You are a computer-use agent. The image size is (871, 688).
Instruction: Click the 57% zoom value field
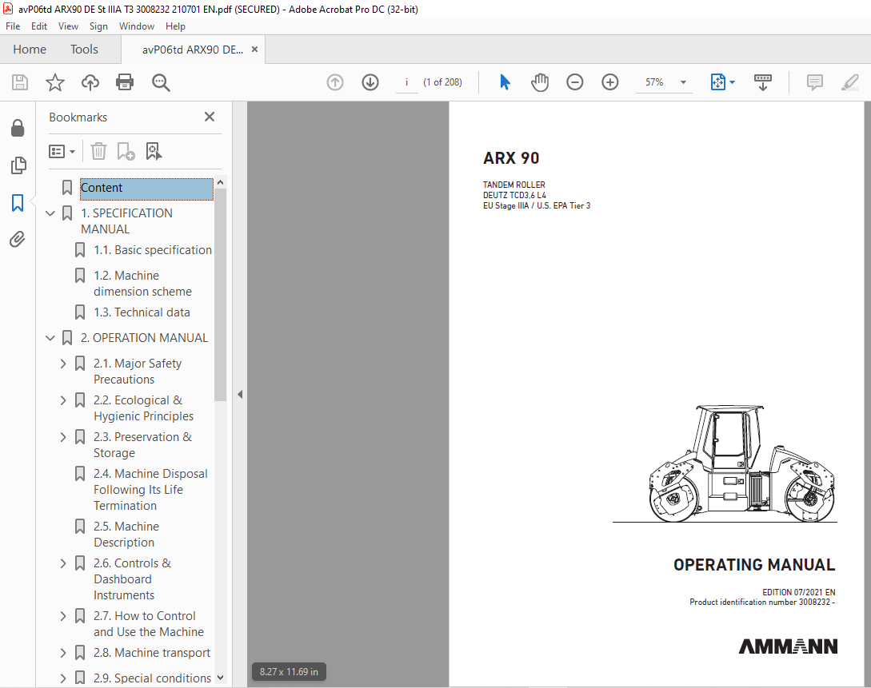[654, 82]
